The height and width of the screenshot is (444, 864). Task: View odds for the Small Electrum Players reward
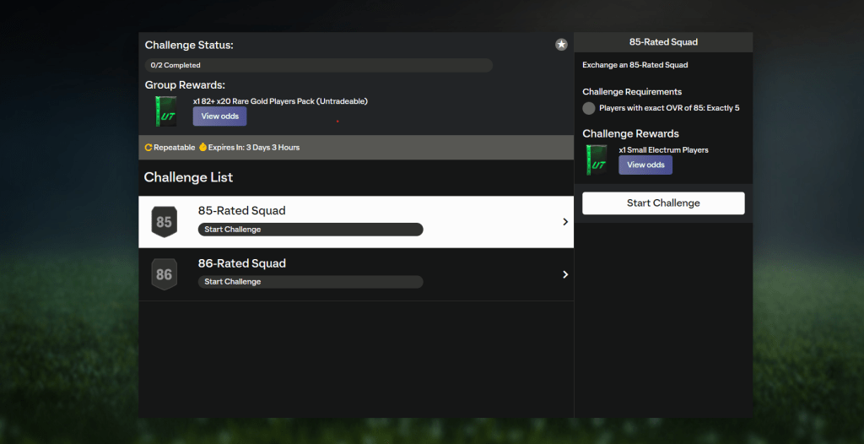tap(645, 165)
